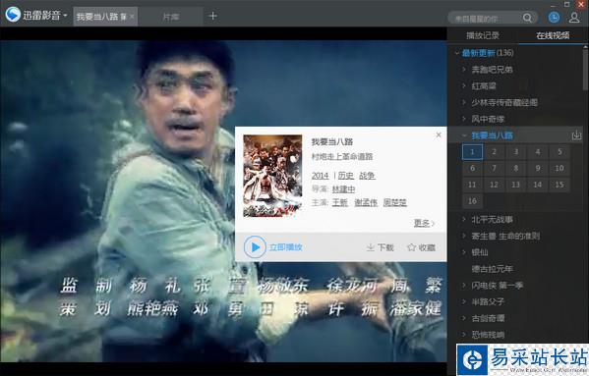Play episode 12
This screenshot has height=376, width=589.
point(494,185)
